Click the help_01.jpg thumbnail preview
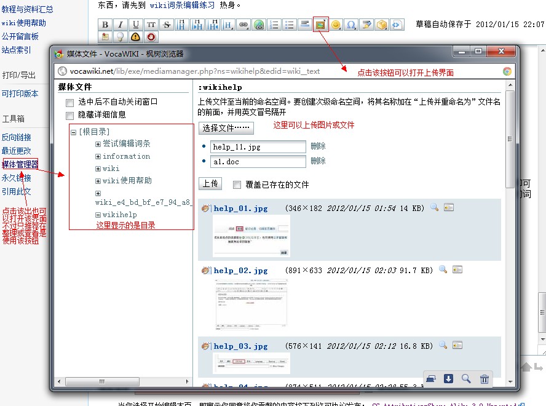The width and height of the screenshot is (546, 406). pyautogui.click(x=251, y=236)
